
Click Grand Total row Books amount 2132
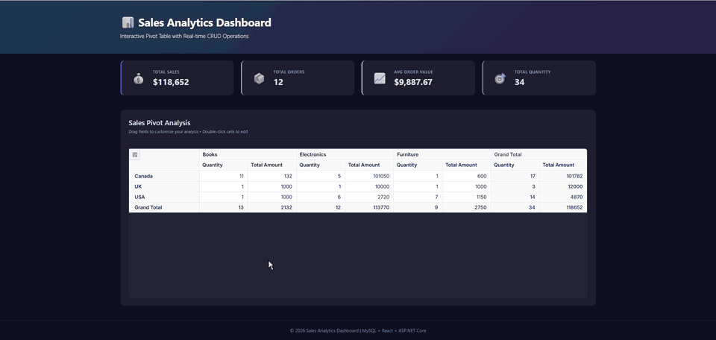point(272,207)
